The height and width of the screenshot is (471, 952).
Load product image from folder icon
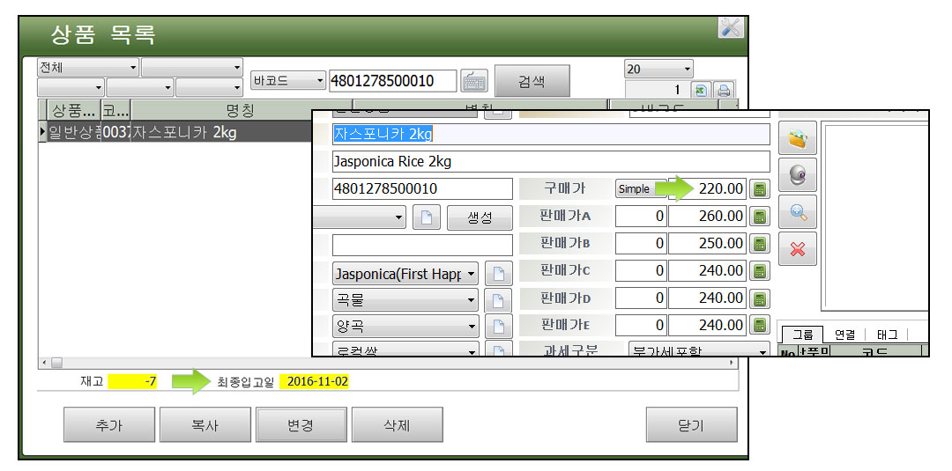[x=797, y=138]
